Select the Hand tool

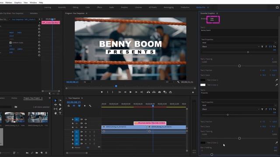tap(56, 113)
